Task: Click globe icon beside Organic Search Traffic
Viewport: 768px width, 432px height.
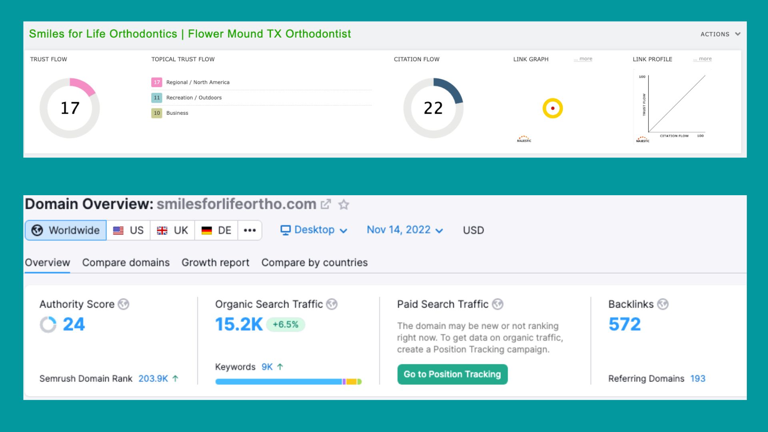Action: click(x=332, y=304)
